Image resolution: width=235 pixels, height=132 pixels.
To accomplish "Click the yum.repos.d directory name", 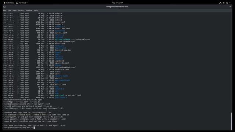I will coord(61,98).
